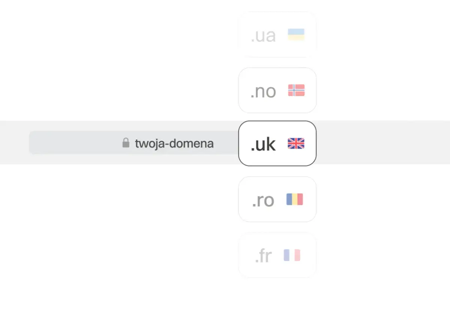Screen dimensions: 450x312
Task: Click the French flag icon
Action: click(x=292, y=255)
